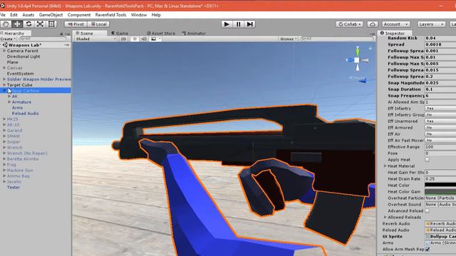Open the cloud services button
The image size is (456, 256).
[373, 24]
